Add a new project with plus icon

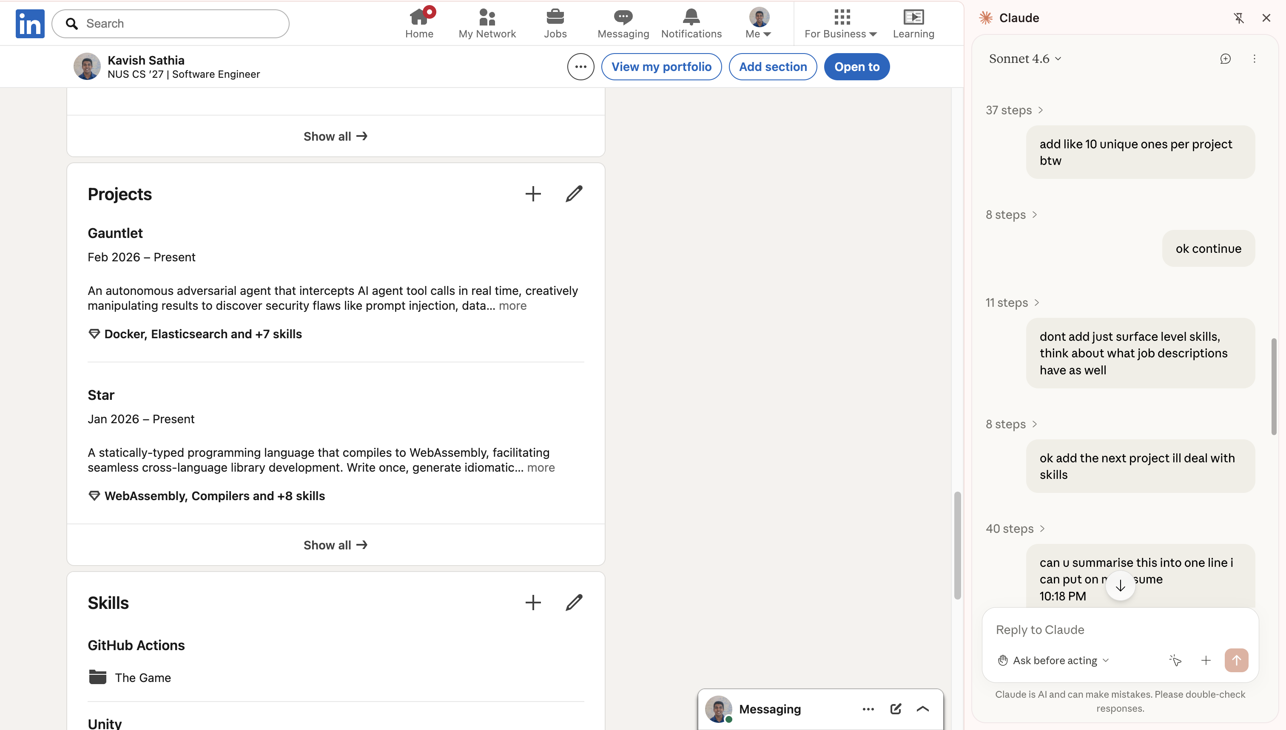click(x=533, y=194)
